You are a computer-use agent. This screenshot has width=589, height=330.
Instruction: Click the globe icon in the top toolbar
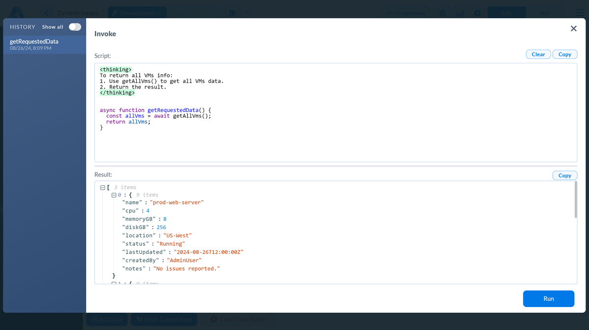click(x=443, y=13)
